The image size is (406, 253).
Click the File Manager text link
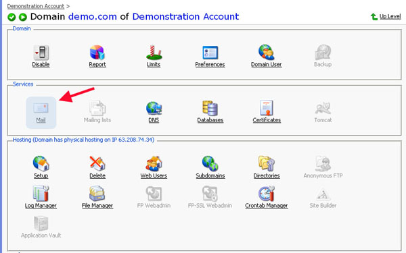pos(97,206)
